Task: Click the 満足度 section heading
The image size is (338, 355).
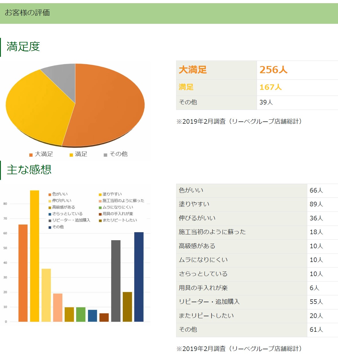Action: click(23, 47)
